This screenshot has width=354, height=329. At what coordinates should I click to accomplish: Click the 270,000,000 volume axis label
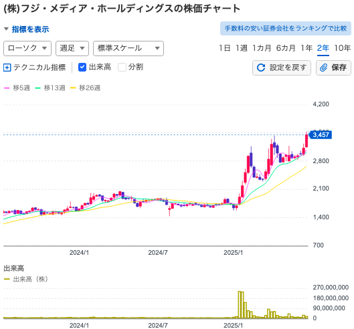tap(331, 288)
